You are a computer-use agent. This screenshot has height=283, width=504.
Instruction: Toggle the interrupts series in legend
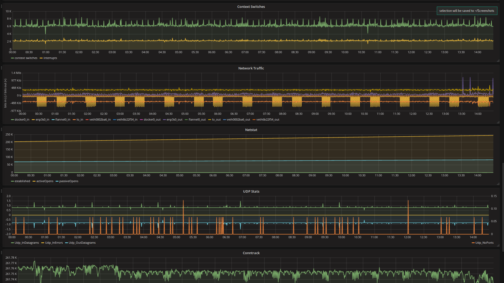click(x=50, y=58)
